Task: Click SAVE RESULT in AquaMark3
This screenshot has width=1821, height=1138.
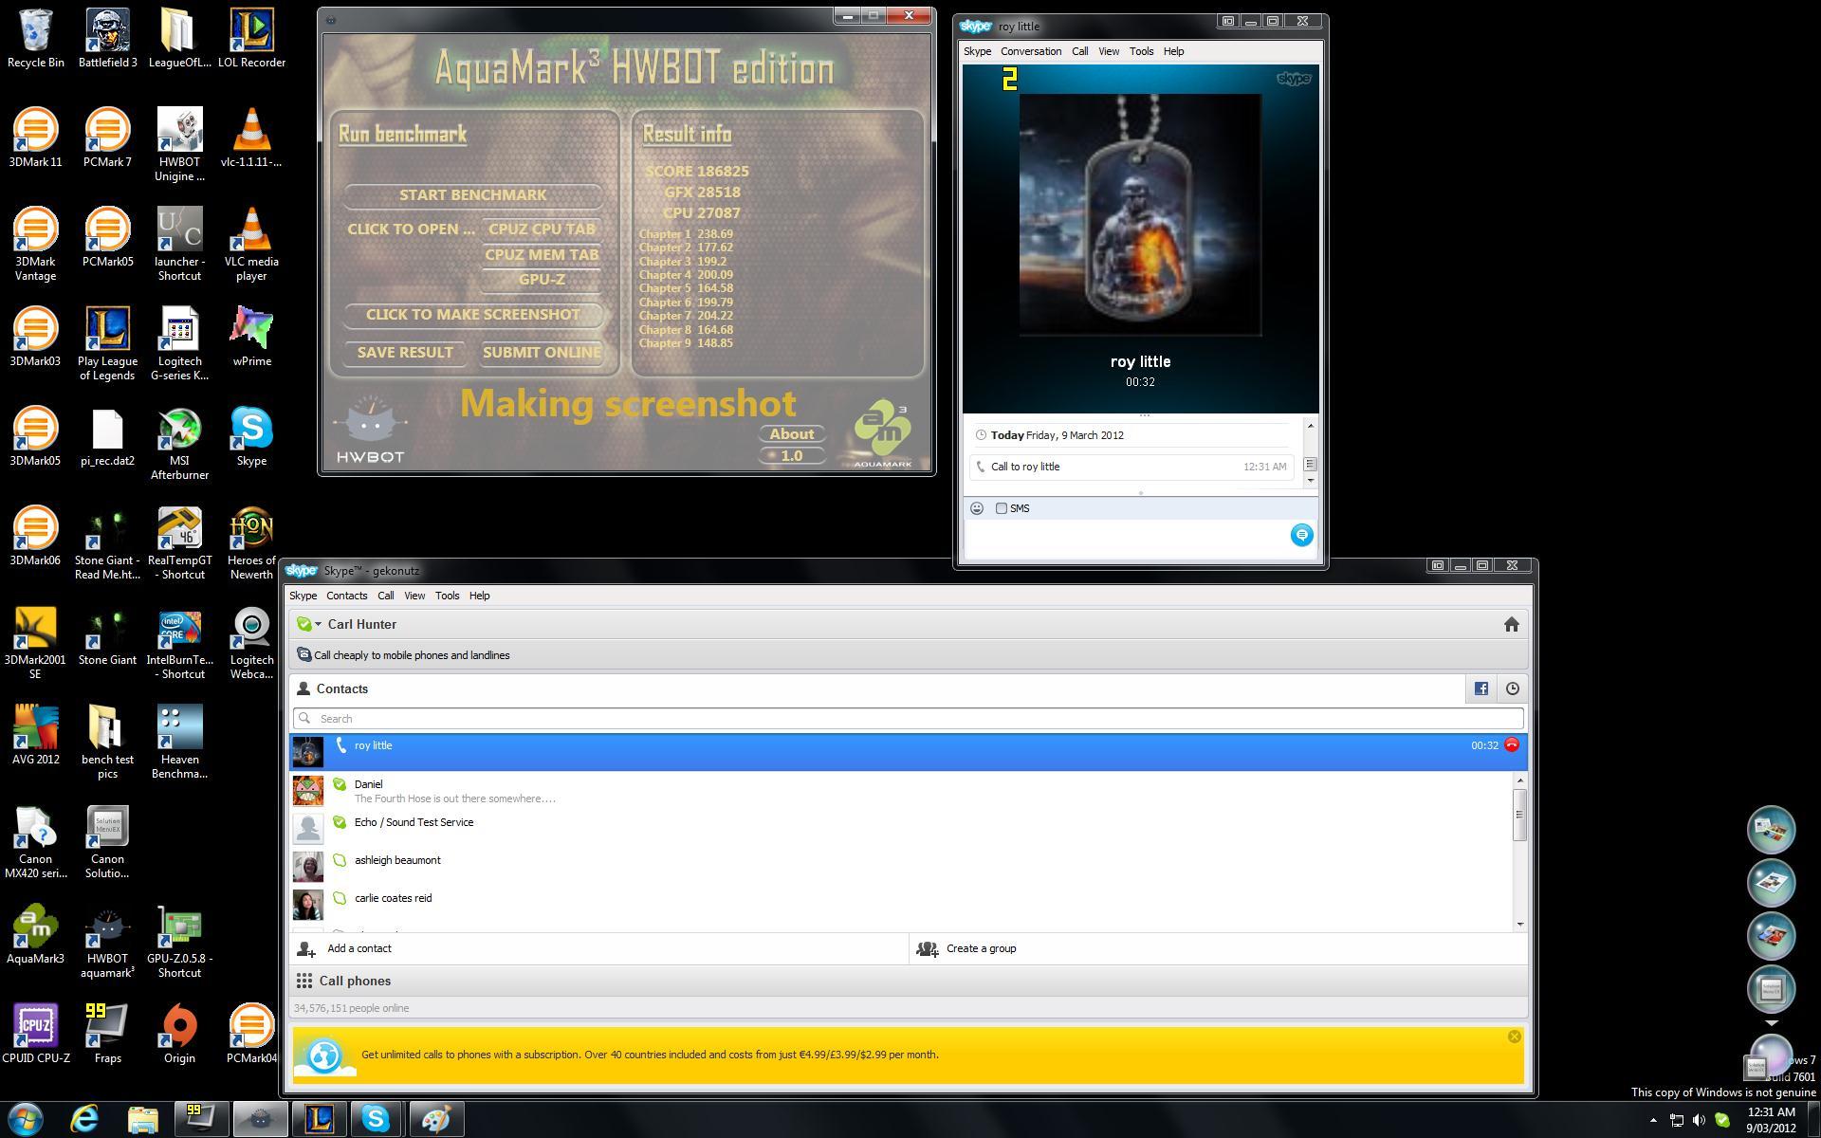Action: coord(405,353)
